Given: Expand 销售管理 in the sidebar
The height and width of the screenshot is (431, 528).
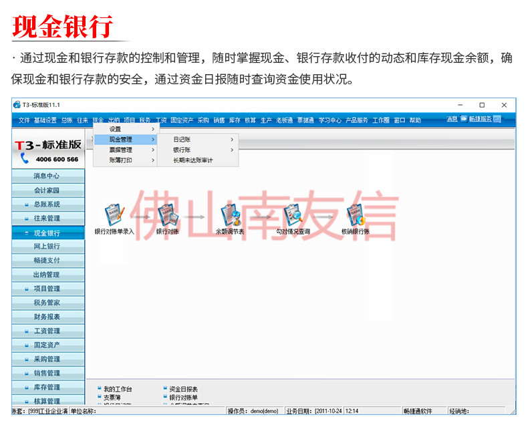Looking at the screenshot, I should 27,374.
